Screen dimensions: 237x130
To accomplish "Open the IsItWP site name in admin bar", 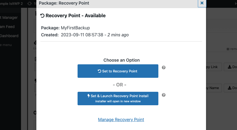I will (x=12, y=3).
